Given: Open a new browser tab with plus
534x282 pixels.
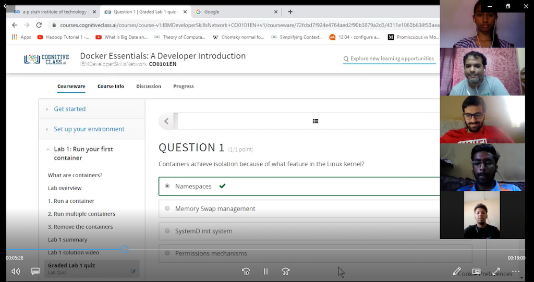Looking at the screenshot, I should 290,11.
